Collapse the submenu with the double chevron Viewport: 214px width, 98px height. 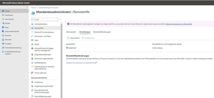(60, 19)
